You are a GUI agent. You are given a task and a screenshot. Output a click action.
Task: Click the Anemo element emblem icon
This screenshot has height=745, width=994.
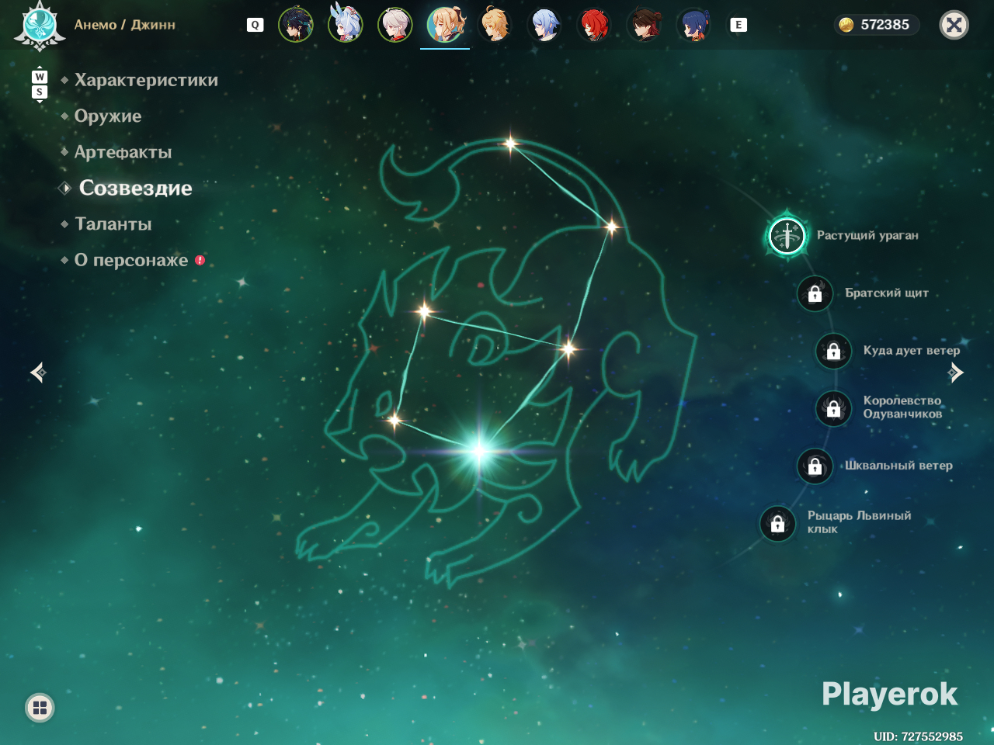39,25
